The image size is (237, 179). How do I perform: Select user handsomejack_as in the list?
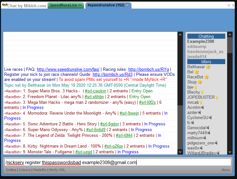click(x=205, y=52)
